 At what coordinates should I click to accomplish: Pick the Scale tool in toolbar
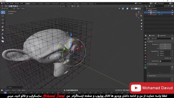click(3, 27)
